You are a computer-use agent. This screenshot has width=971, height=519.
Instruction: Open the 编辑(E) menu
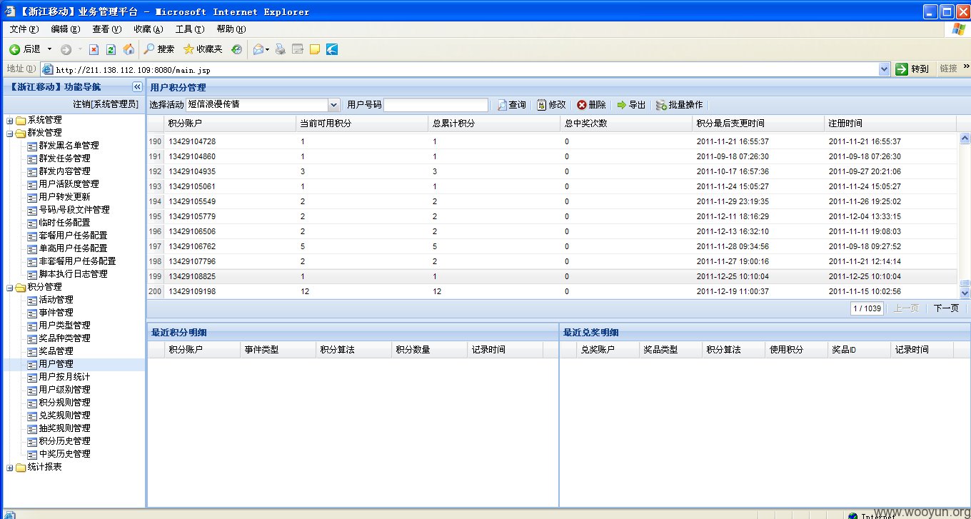tap(66, 29)
